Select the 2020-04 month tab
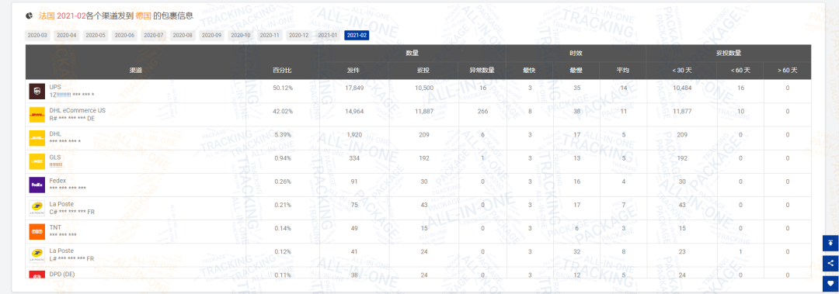Image resolution: width=839 pixels, height=294 pixels. coord(66,35)
